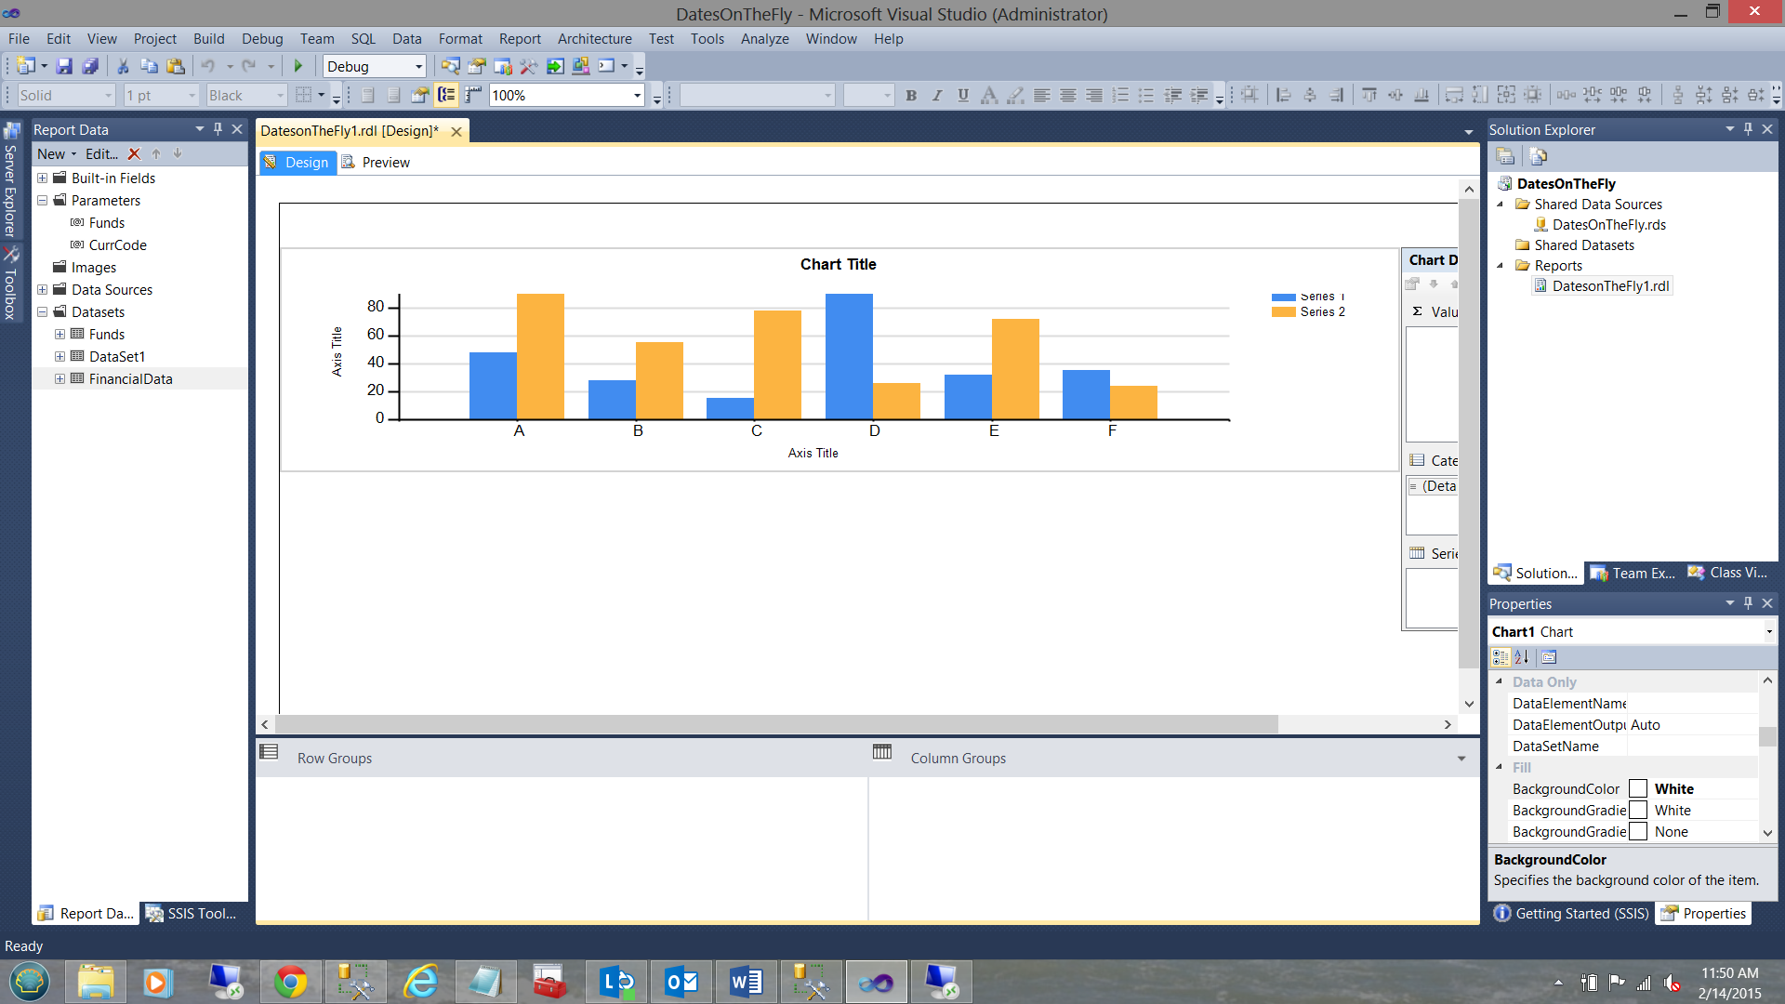Open the Debug configuration dropdown

418,67
